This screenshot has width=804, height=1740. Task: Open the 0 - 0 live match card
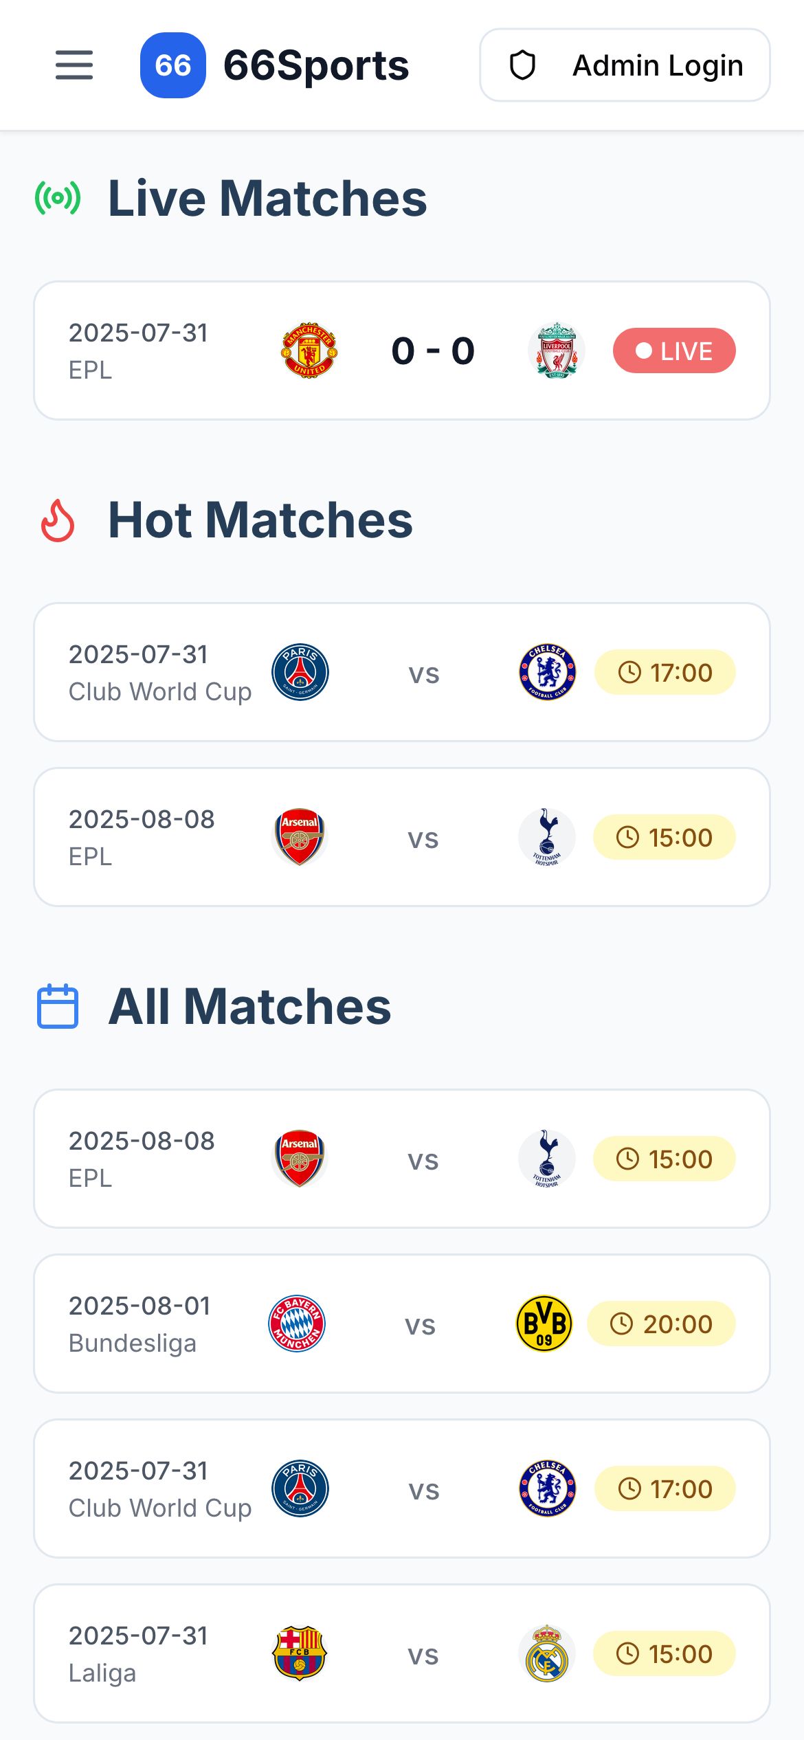pyautogui.click(x=433, y=350)
